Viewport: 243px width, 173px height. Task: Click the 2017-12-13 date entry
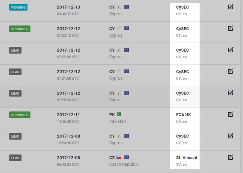[x=68, y=7]
